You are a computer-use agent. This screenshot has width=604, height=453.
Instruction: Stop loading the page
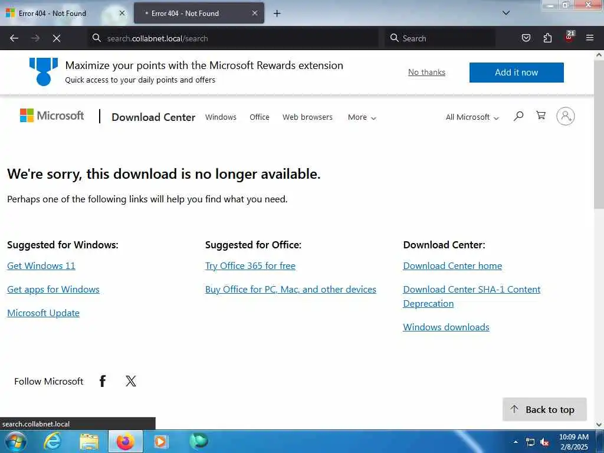(57, 38)
